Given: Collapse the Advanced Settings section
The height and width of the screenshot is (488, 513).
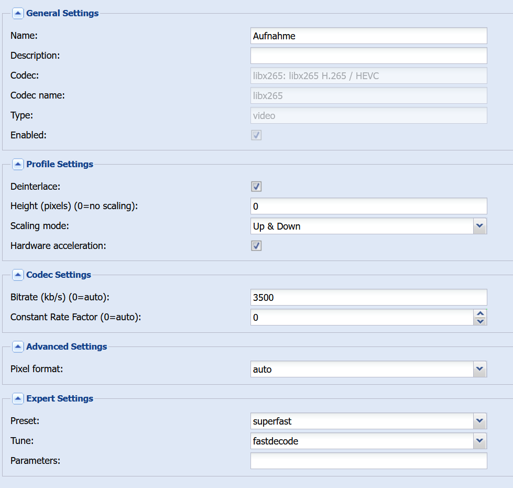Looking at the screenshot, I should [18, 346].
